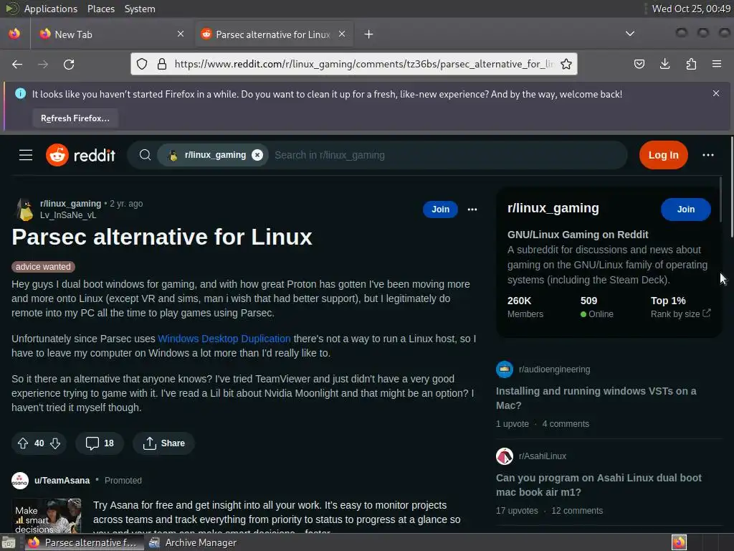Join r/linux_gaming from sidebar card
The image size is (734, 551).
[685, 209]
